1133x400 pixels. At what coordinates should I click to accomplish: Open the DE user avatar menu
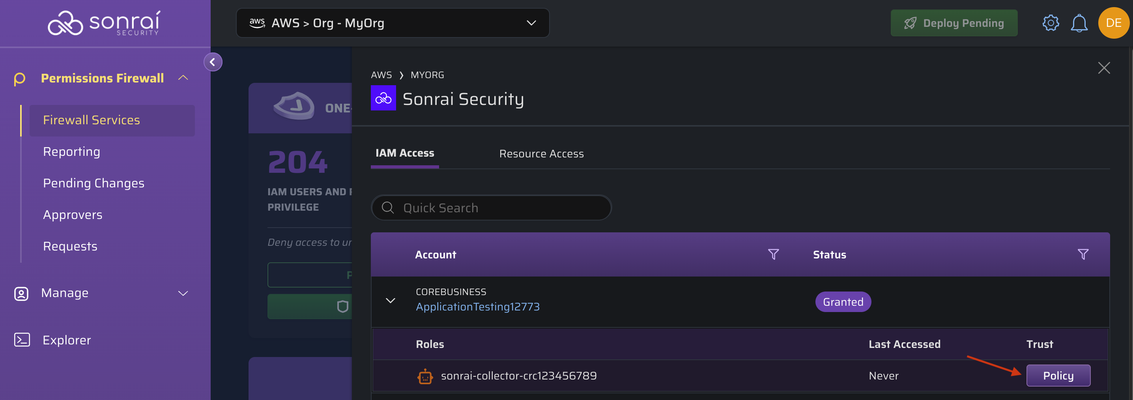1113,23
